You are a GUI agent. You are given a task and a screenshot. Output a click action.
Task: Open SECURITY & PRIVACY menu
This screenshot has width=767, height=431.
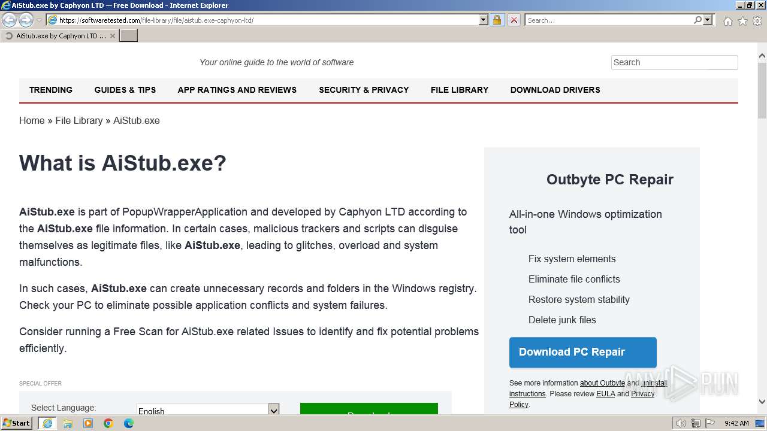click(x=364, y=90)
